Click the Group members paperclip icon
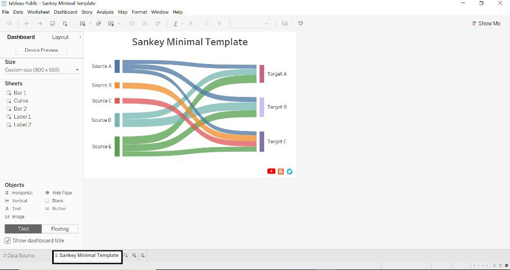Image resolution: width=510 pixels, height=270 pixels. 191,23
